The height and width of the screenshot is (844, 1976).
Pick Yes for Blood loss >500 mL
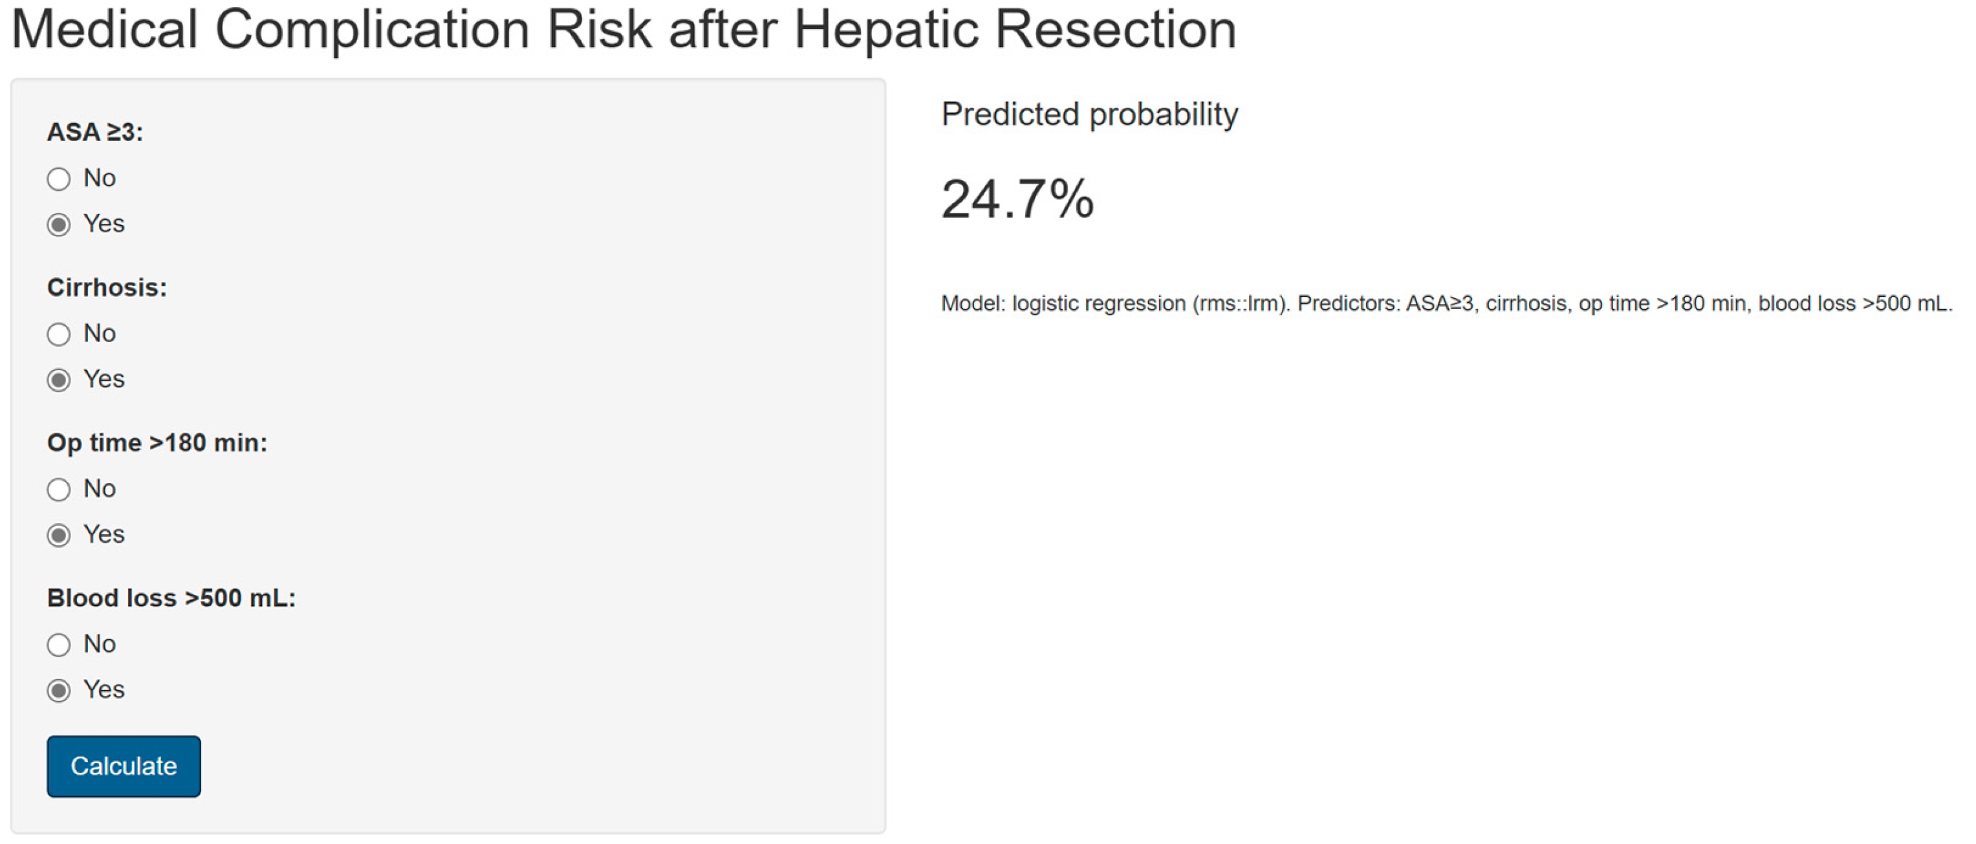click(x=59, y=691)
